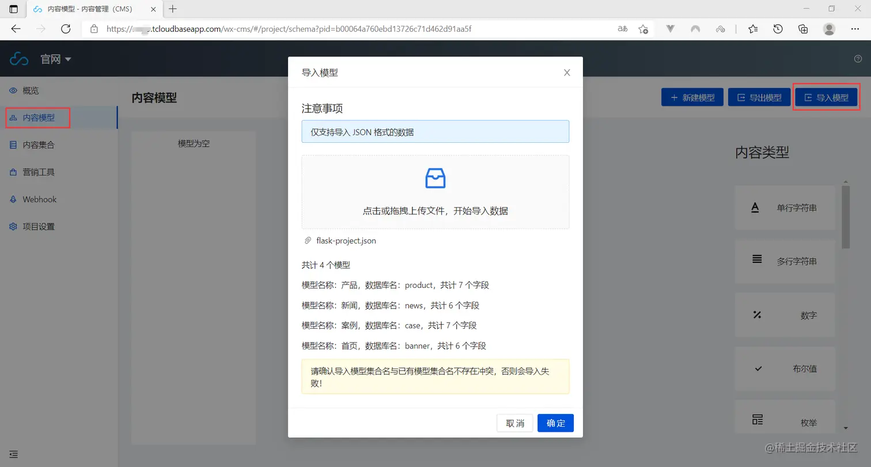Expand the 官网 project dropdown
Viewport: 871px width, 467px height.
[x=55, y=59]
